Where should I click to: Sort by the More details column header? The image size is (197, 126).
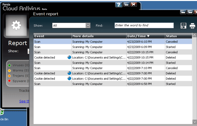(x=99, y=36)
